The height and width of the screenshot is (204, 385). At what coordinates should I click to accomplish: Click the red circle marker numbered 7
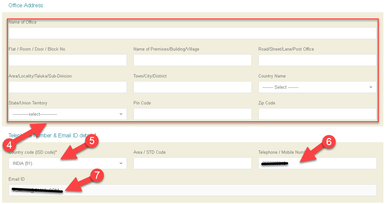pyautogui.click(x=97, y=175)
